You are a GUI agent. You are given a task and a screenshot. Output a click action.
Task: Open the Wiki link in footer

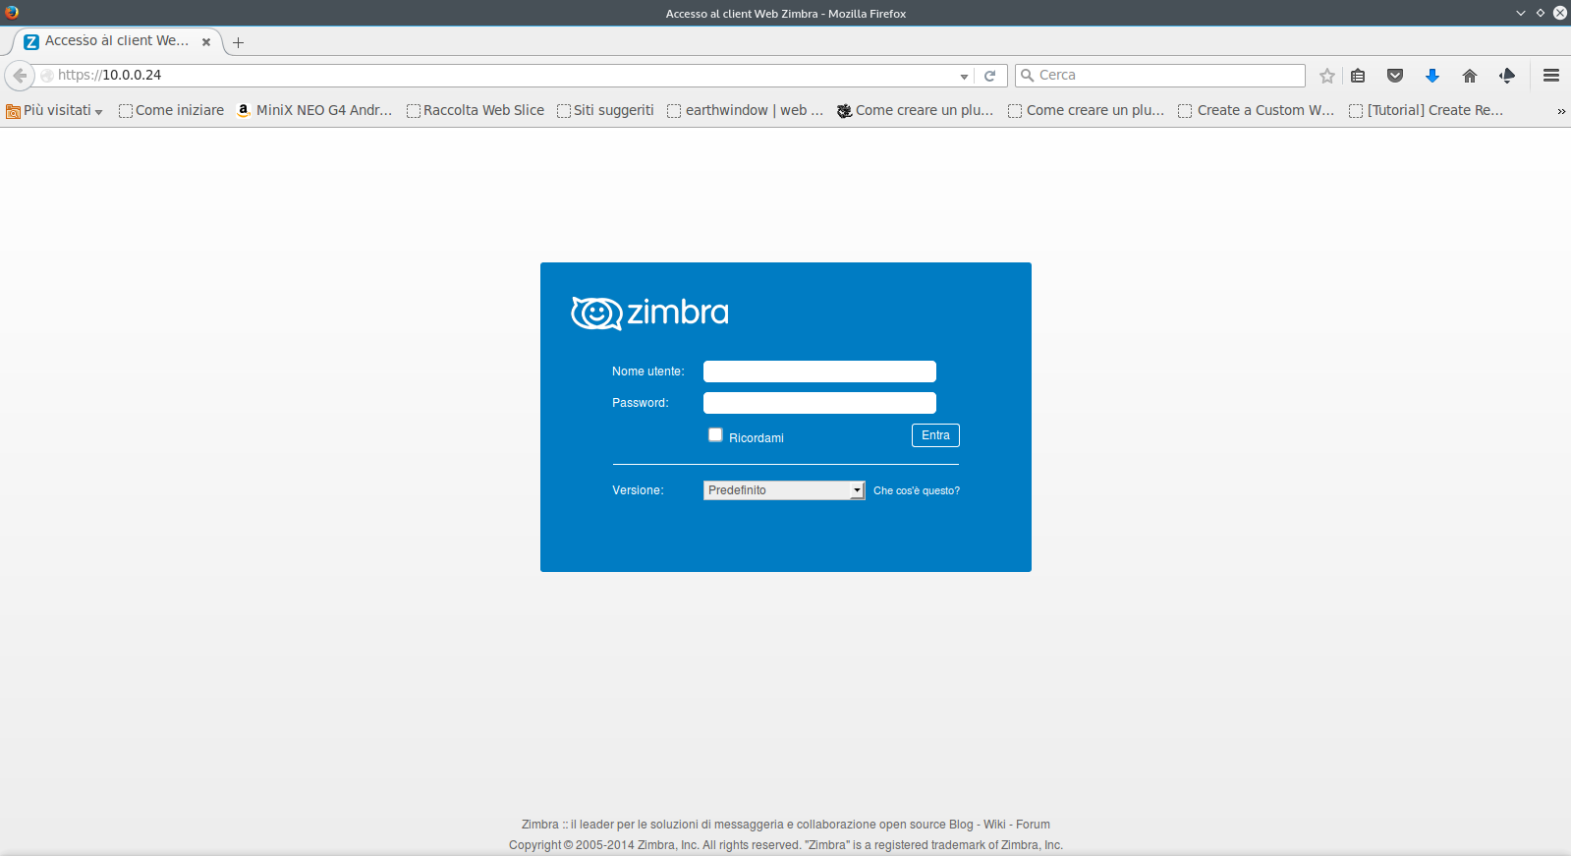994,825
